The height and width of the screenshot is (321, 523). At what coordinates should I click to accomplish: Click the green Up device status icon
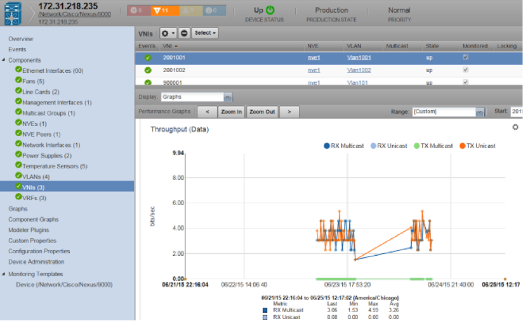click(x=270, y=10)
